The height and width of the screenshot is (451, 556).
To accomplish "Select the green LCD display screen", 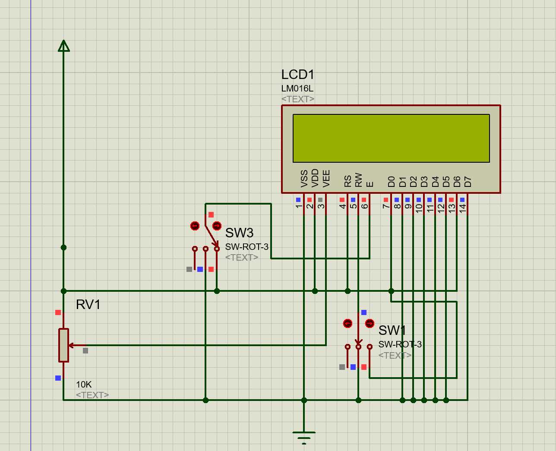I will [x=391, y=138].
